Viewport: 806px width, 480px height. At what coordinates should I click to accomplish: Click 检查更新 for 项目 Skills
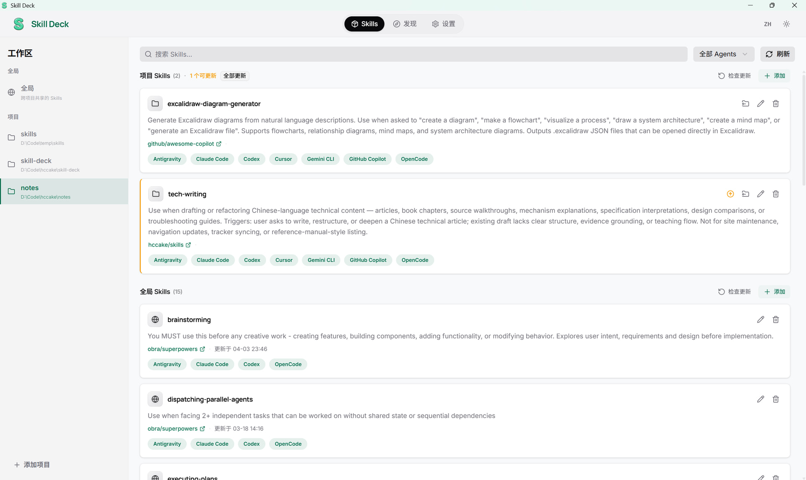[x=734, y=76]
